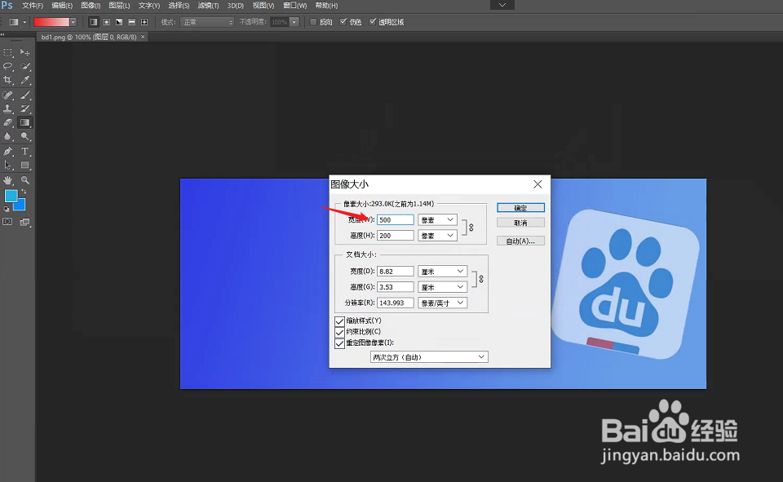Open 两次立方(自动) resampling dropdown
Viewport: 783px width, 482px height.
click(430, 357)
